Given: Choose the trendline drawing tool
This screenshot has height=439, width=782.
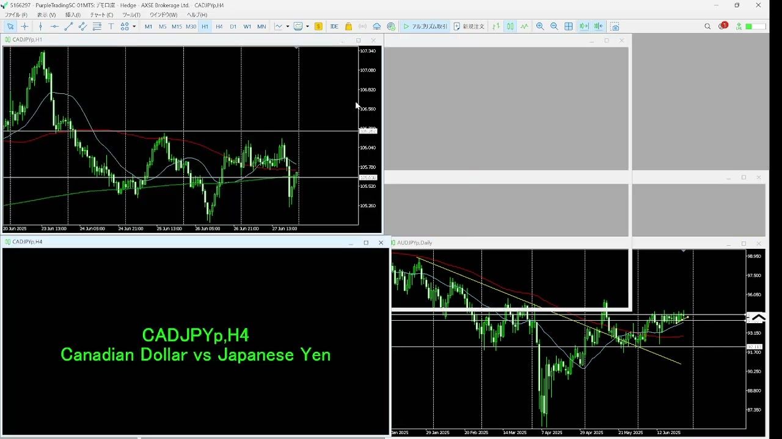Looking at the screenshot, I should (x=68, y=26).
